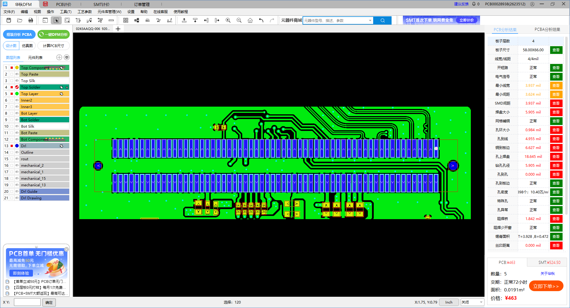This screenshot has width=570, height=308.
Task: Click the add layer plus icon
Action: coord(59,57)
